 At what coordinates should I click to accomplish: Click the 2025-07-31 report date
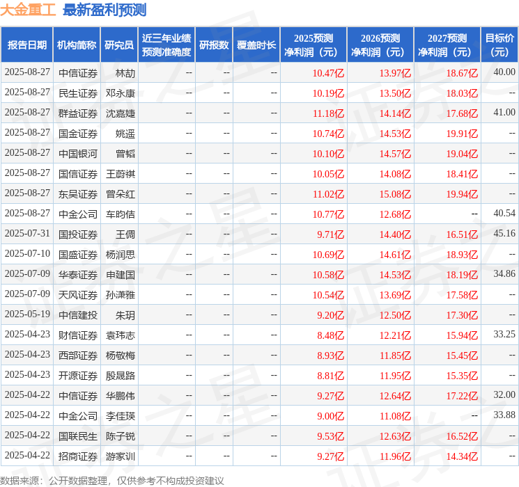point(27,234)
